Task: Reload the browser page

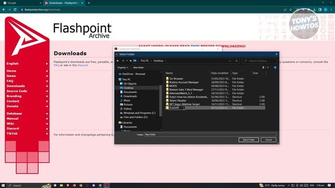Action: click(15, 9)
